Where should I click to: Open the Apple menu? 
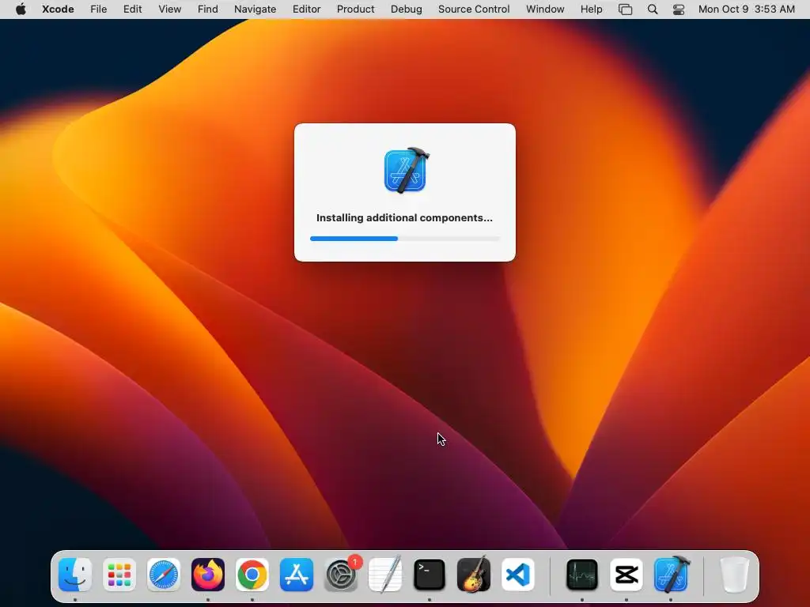(21, 9)
